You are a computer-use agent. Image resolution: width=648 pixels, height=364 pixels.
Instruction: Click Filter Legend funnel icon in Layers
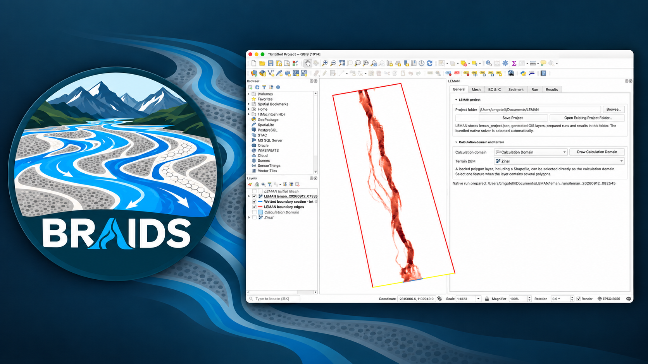[270, 185]
